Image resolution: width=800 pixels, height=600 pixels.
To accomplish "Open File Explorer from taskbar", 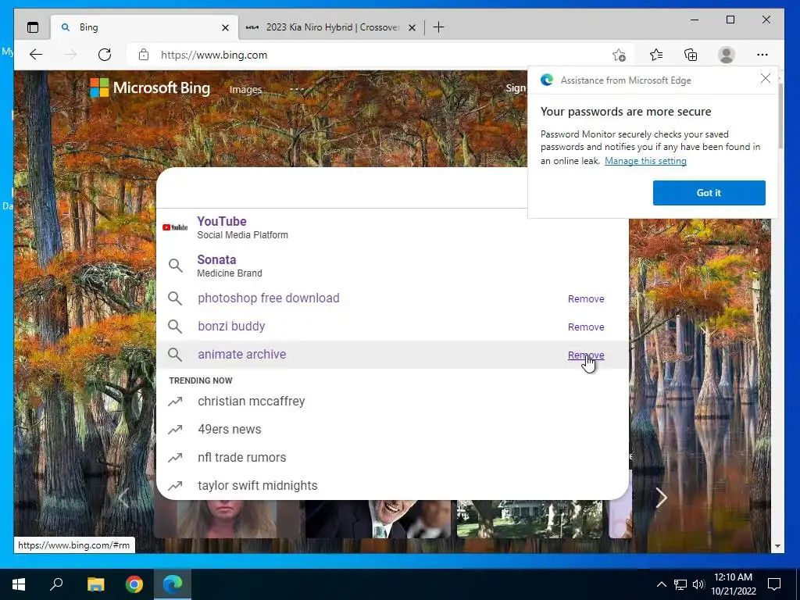I will coord(95,584).
